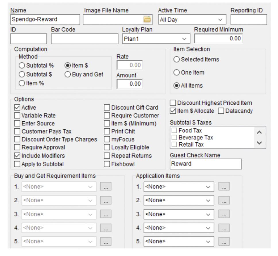Viewport: 278px width, 256px height.
Task: Select the Subtotal % computation method
Action: tap(22, 66)
